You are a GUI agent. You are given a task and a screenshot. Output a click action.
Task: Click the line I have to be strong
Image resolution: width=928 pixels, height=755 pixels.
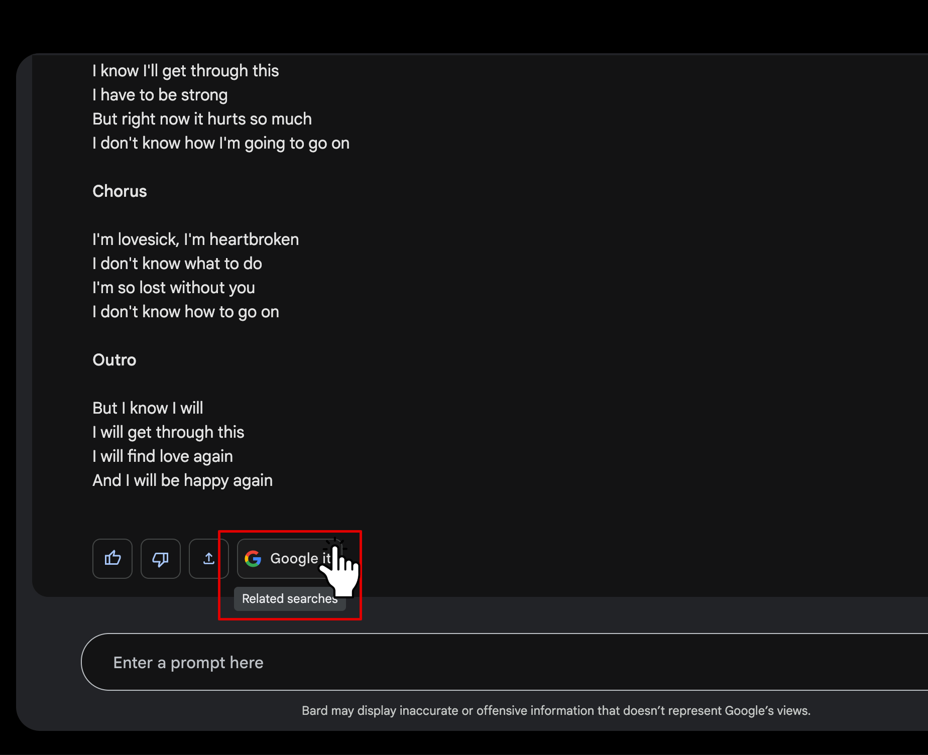click(160, 95)
